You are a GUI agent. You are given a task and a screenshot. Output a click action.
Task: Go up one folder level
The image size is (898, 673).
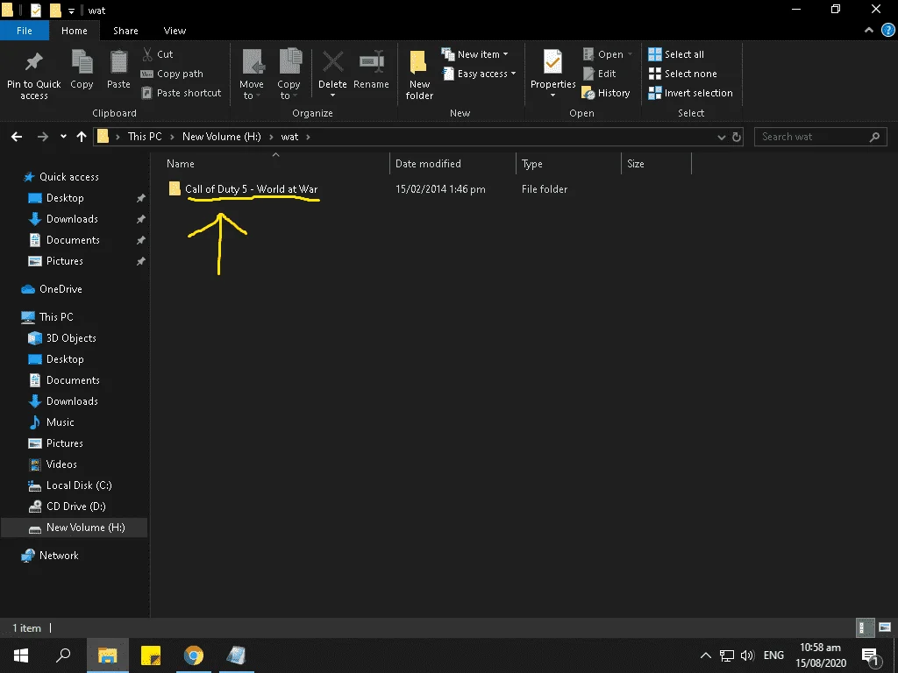click(82, 137)
